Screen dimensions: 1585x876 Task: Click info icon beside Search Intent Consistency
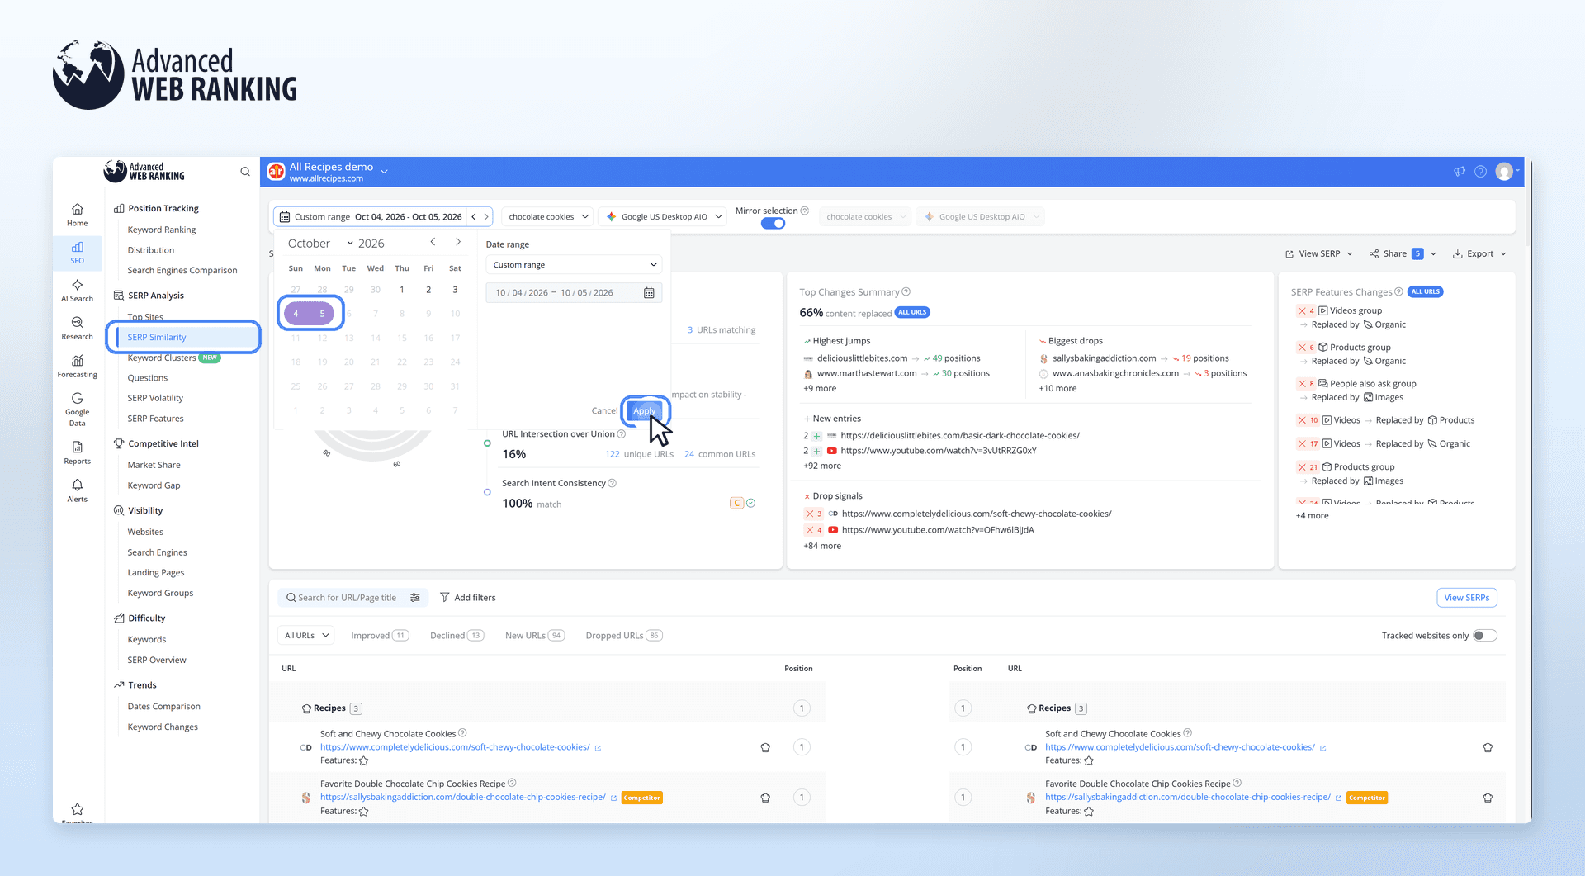click(612, 483)
